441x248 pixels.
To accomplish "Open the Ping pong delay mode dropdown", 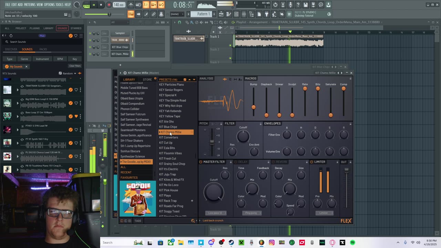I will [x=251, y=213].
